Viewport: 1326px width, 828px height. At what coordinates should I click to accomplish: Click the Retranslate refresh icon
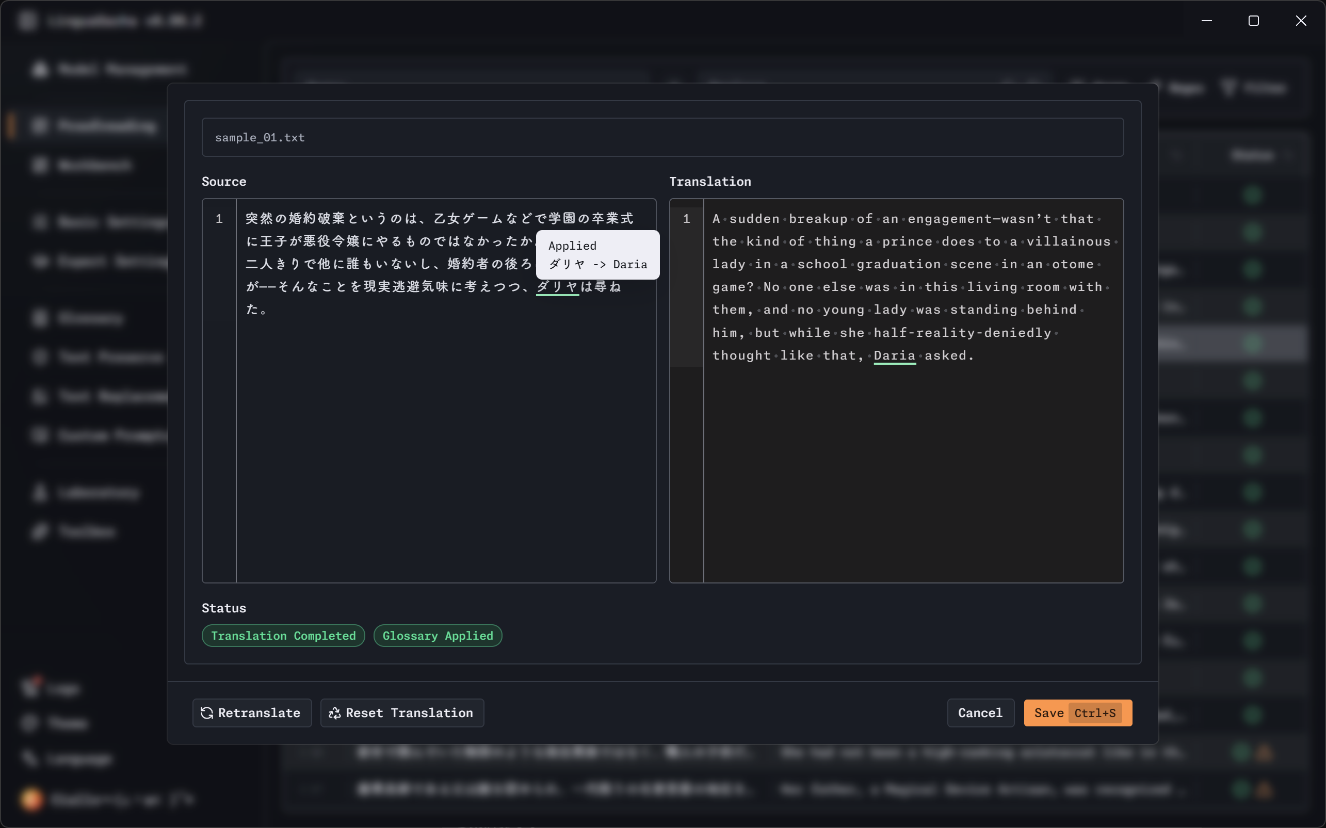(x=207, y=713)
